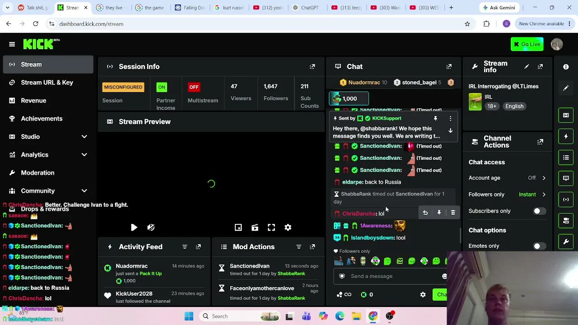
Task: Open chat settings gear below the message box
Action: [423, 295]
